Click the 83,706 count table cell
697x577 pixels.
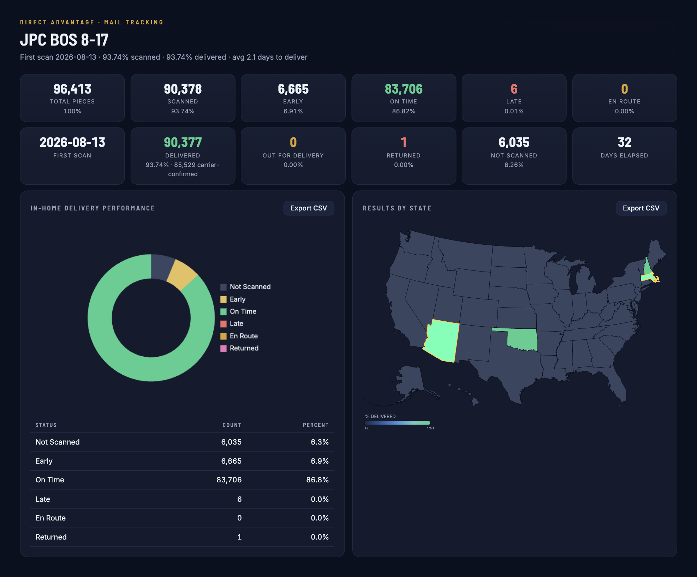(x=229, y=480)
